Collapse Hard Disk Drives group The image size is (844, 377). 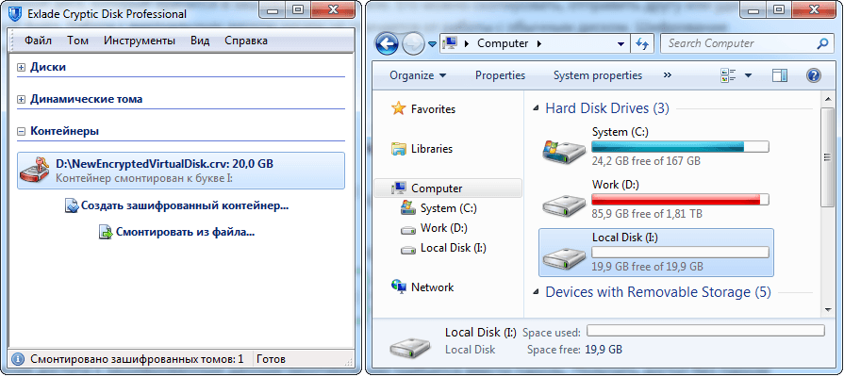[536, 108]
